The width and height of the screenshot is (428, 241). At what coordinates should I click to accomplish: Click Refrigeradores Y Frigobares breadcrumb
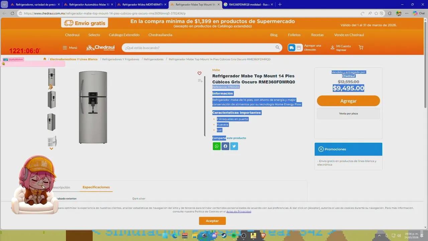coord(121,59)
